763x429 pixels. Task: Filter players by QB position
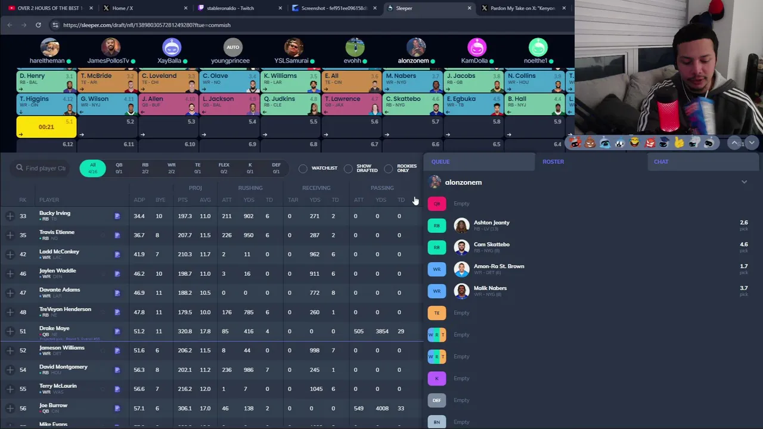(119, 168)
